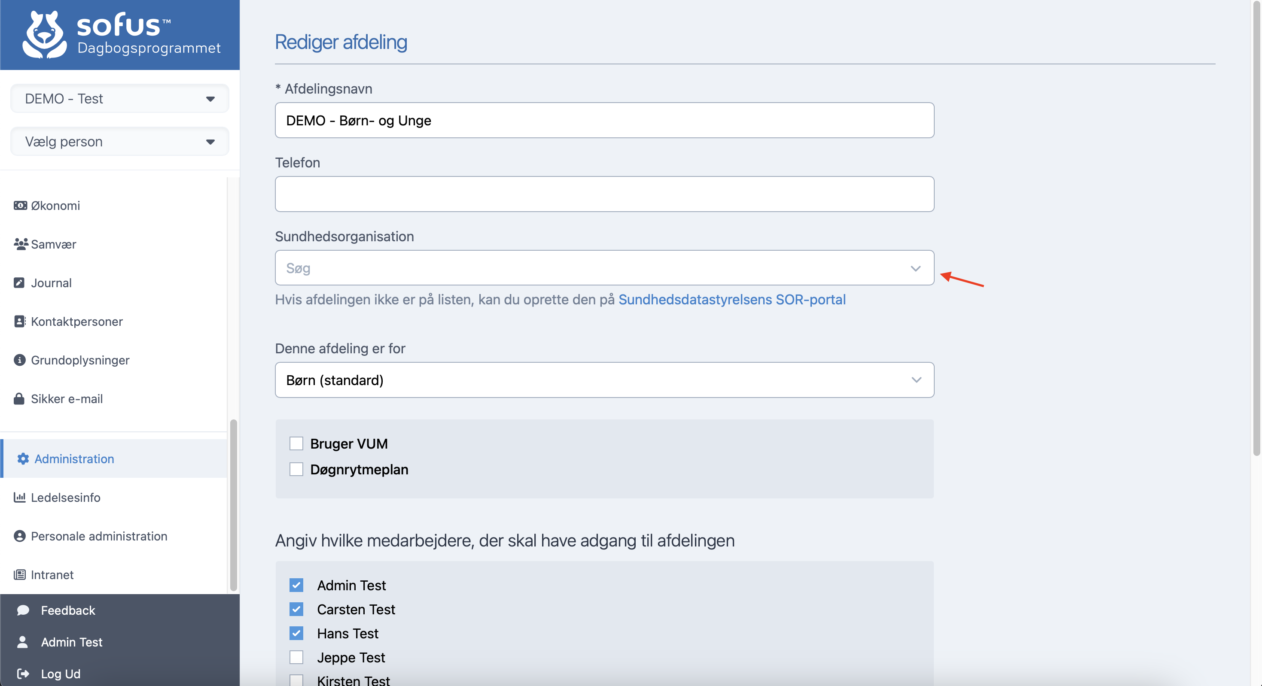Viewport: 1262px width, 686px height.
Task: Click the Økonomi money icon
Action: click(20, 205)
